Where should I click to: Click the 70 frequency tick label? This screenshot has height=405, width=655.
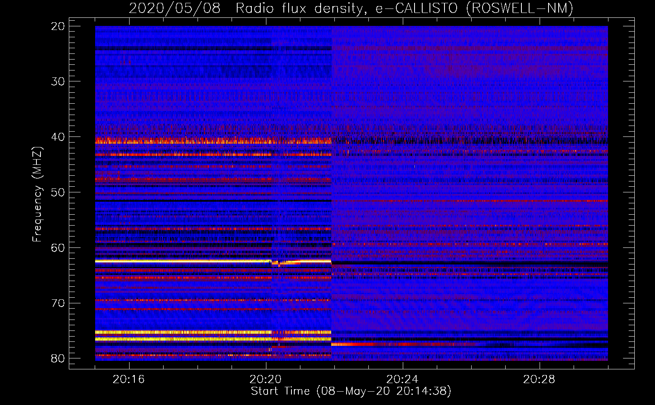pos(58,303)
